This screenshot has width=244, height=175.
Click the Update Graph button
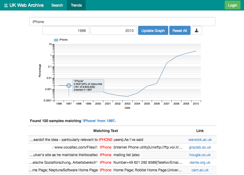coord(153,30)
